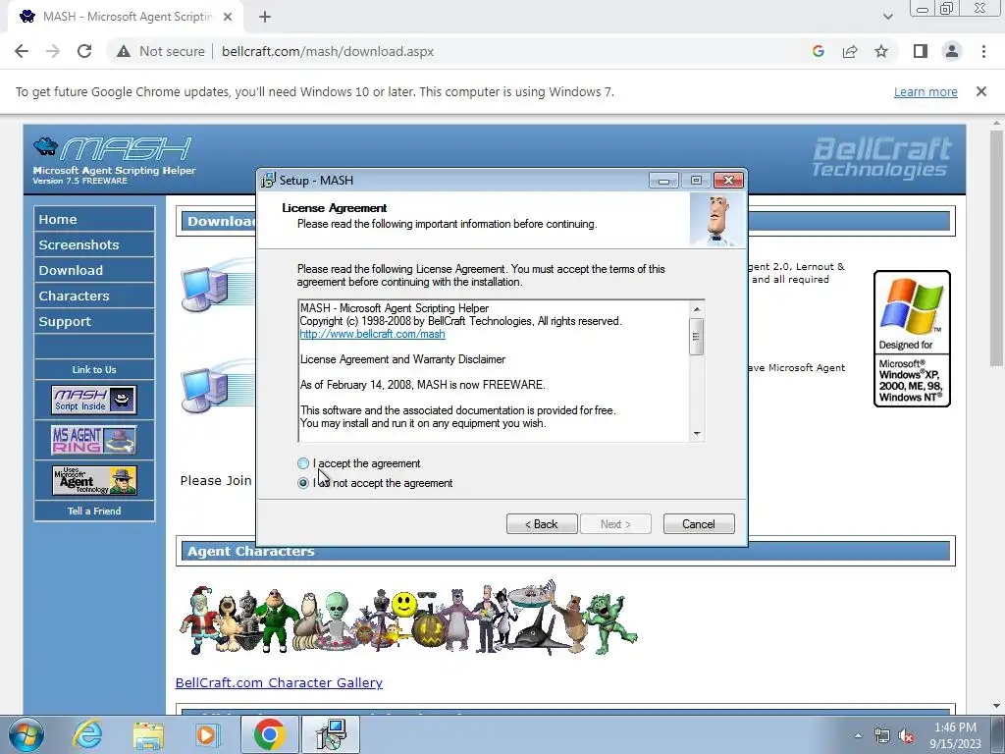1005x754 pixels.
Task: Open Characters page from sidebar
Action: coord(94,296)
